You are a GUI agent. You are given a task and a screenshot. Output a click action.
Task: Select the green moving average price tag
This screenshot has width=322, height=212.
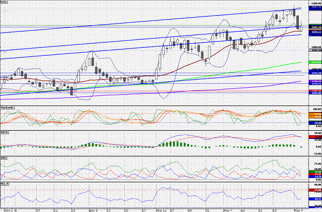(x=314, y=62)
